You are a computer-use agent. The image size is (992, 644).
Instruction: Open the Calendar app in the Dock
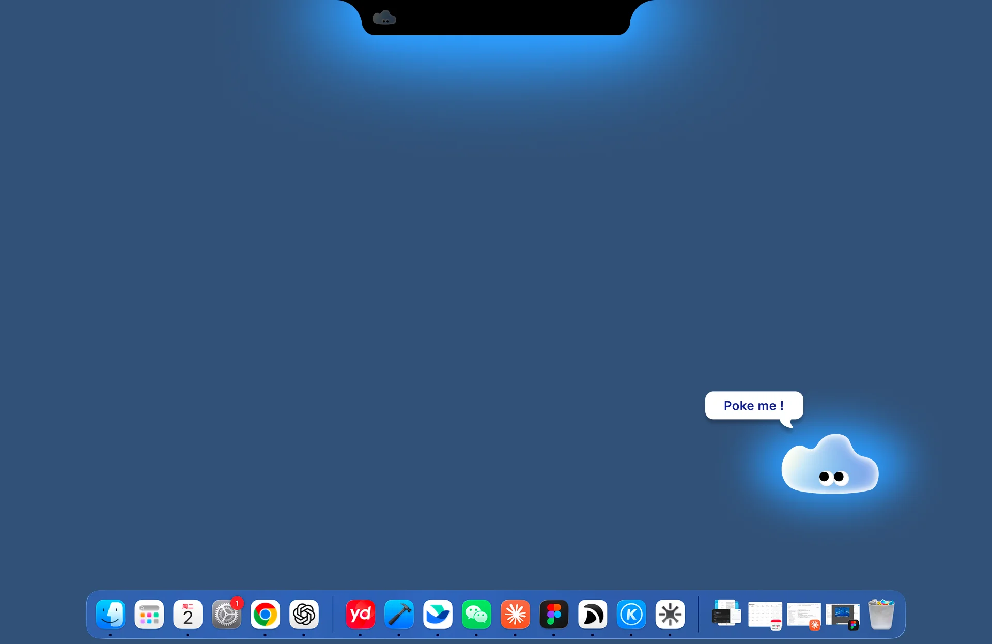(x=188, y=615)
